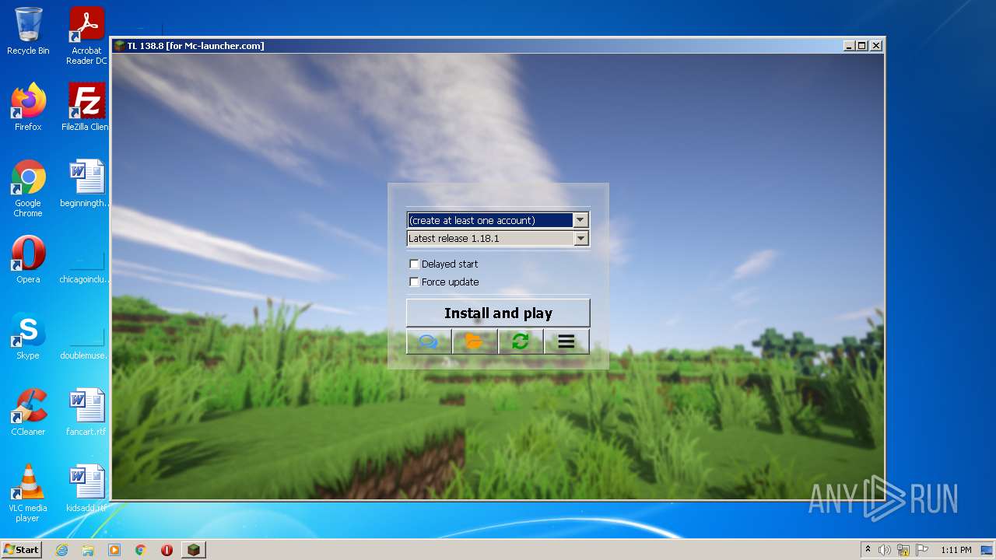The image size is (996, 560).
Task: Open the Windows Start menu
Action: tap(21, 549)
